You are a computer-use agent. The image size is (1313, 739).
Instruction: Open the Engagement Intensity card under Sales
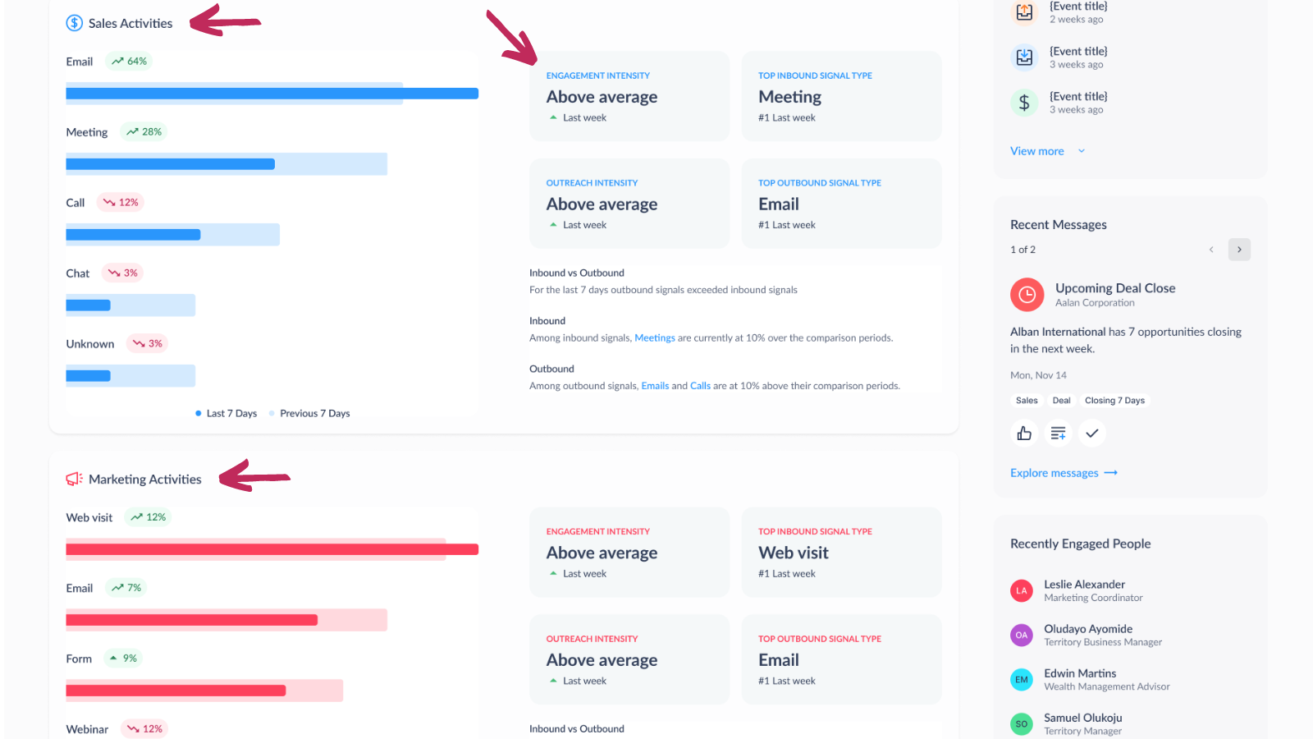(x=629, y=97)
